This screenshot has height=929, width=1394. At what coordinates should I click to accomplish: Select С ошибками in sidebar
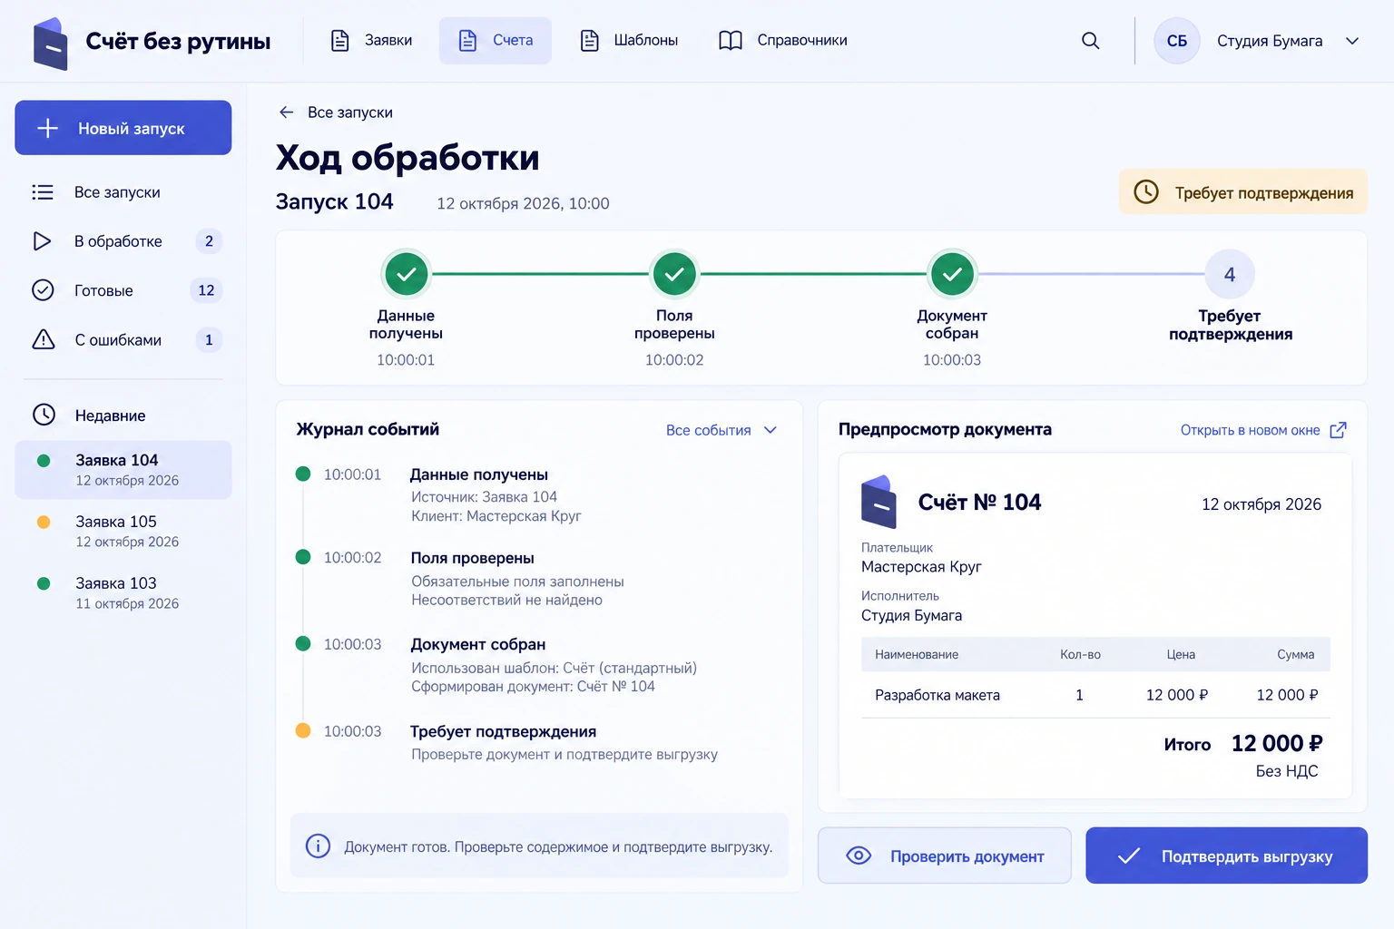pyautogui.click(x=123, y=339)
